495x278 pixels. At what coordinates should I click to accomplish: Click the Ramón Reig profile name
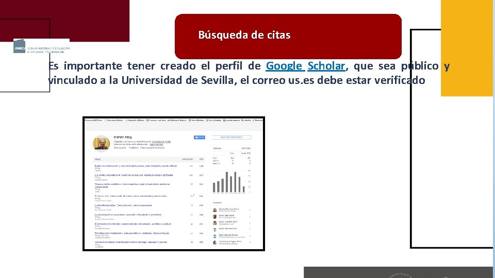(x=123, y=137)
